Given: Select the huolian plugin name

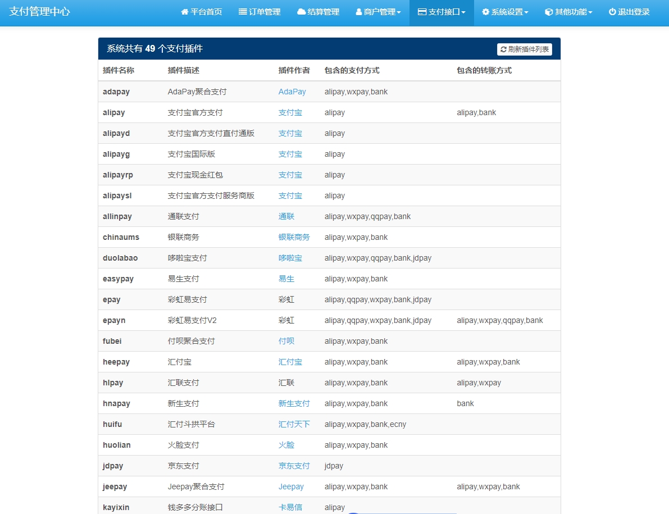Looking at the screenshot, I should click(x=116, y=445).
